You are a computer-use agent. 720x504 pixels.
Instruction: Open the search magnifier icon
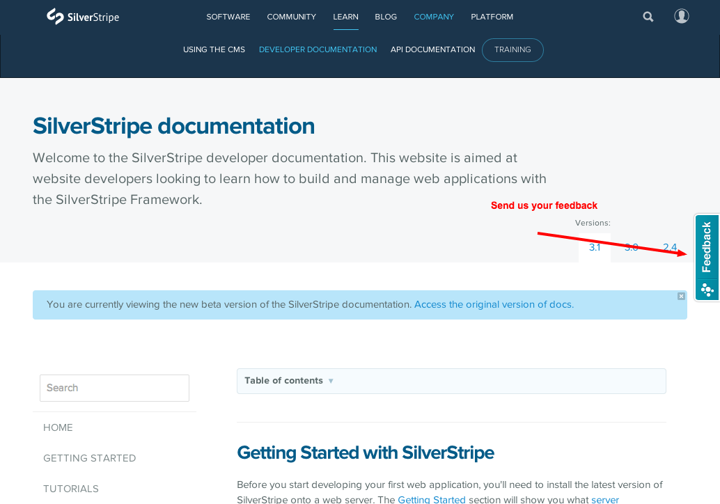click(648, 17)
